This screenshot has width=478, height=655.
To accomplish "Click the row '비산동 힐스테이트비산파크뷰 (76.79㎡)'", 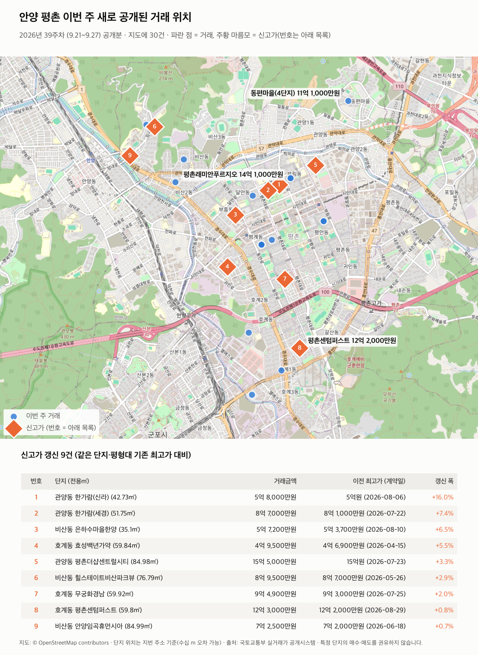I will (239, 578).
